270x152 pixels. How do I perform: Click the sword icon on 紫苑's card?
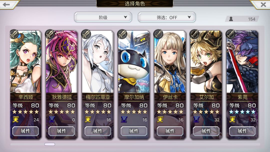click(x=231, y=34)
